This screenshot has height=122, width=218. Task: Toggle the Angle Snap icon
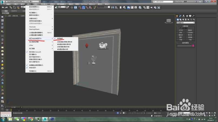(x=83, y=7)
